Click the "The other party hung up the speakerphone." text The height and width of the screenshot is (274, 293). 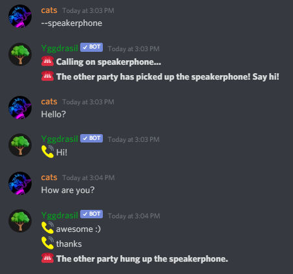click(142, 258)
